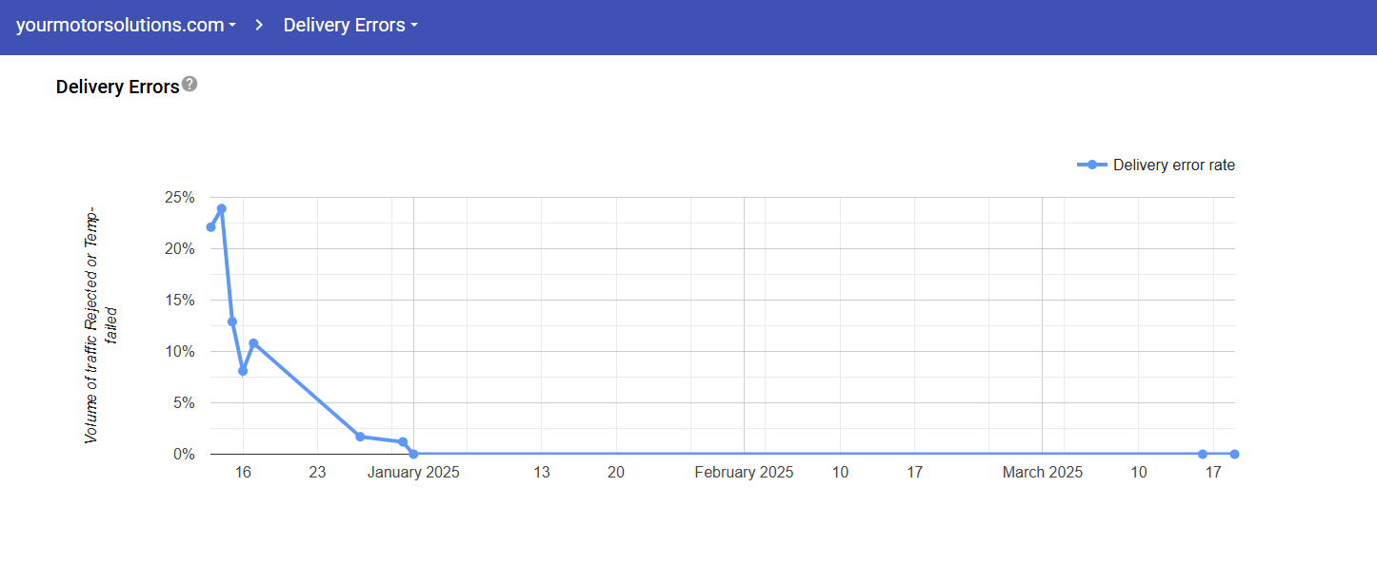This screenshot has height=565, width=1377.
Task: Open the yourmotorsolutions.com domain dropdown
Action: pyautogui.click(x=126, y=26)
